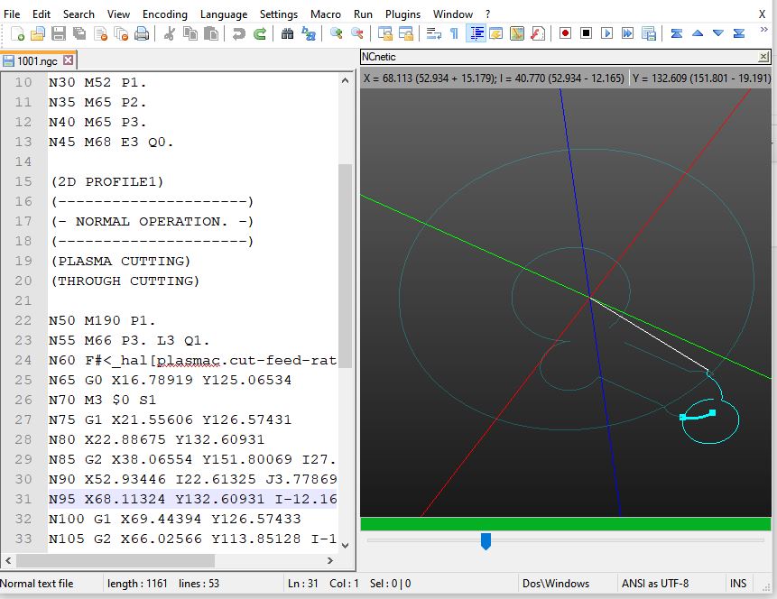Open the Run menu
The width and height of the screenshot is (777, 599).
click(x=363, y=14)
